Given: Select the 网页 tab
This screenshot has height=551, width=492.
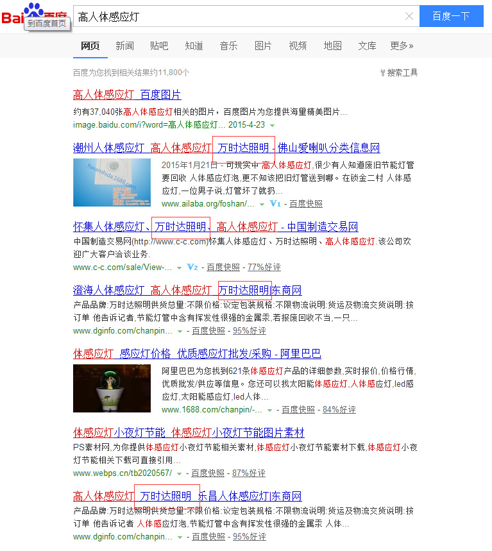Looking at the screenshot, I should 90,46.
